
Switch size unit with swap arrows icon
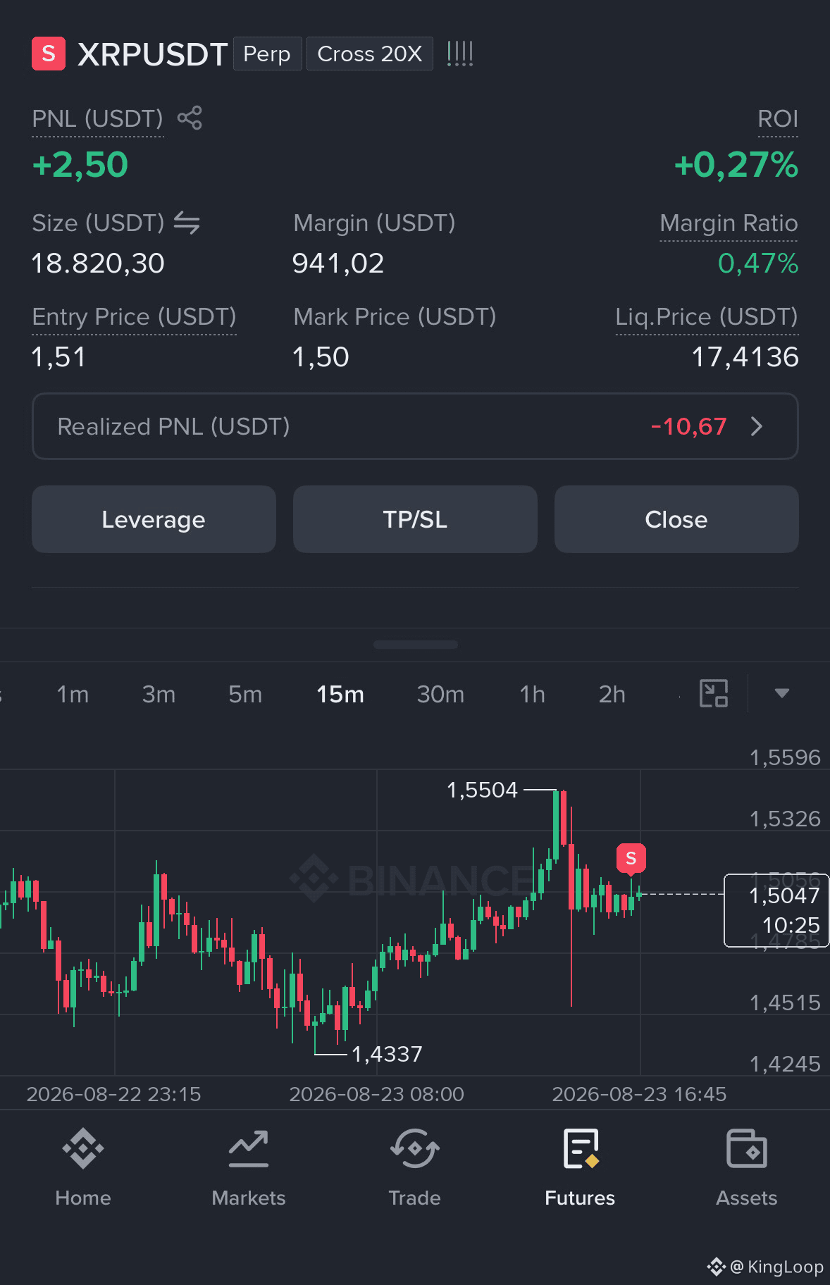pos(187,223)
